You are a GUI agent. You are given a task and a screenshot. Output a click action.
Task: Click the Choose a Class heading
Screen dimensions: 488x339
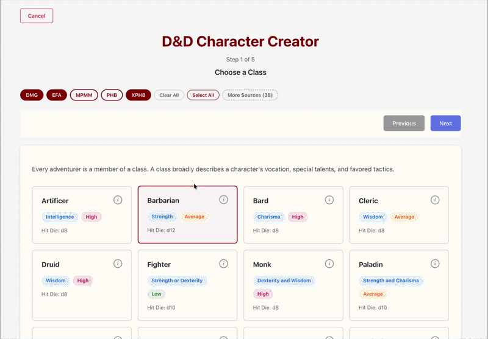[240, 72]
